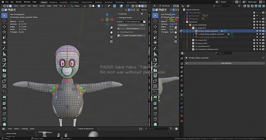Hide female_retopo_org.head with eye icon
This screenshot has height=140, width=266.
point(260,31)
